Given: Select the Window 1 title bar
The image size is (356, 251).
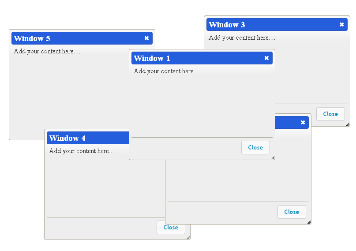Looking at the screenshot, I should click(x=152, y=58).
